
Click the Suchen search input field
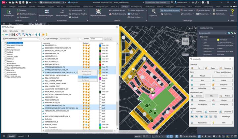96,39
